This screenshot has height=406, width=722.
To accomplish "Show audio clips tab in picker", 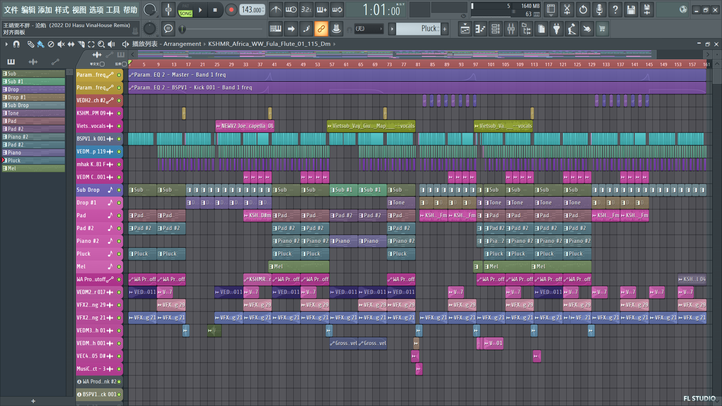I will [33, 62].
